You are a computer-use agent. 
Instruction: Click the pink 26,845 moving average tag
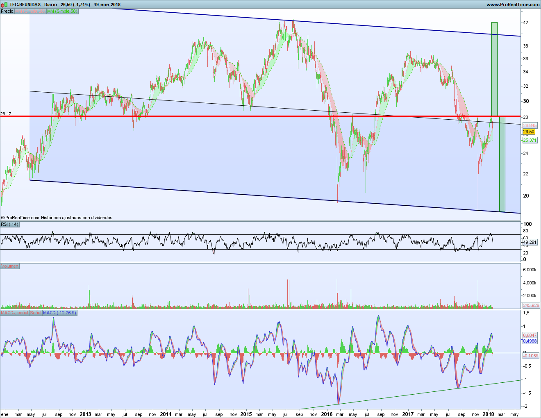click(x=530, y=126)
